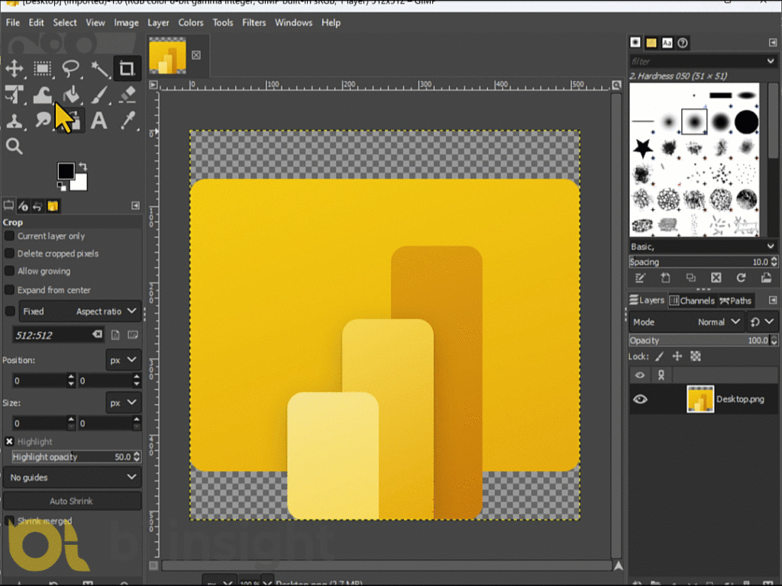Hide the Desktop.png layer eye icon

(641, 399)
